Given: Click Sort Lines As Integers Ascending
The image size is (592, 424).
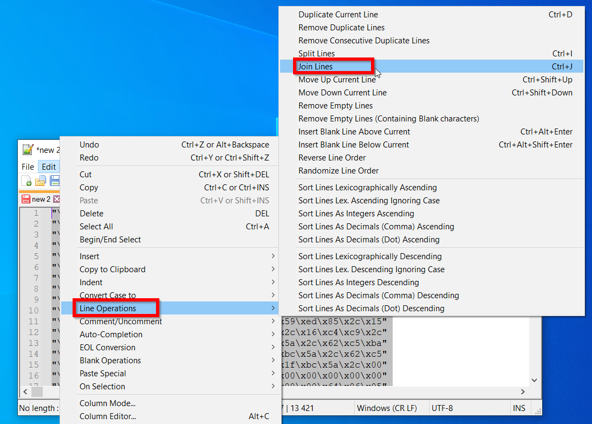Looking at the screenshot, I should point(356,214).
